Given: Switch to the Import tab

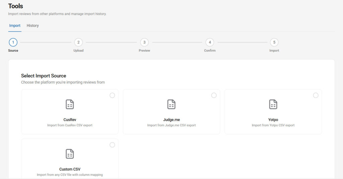Looking at the screenshot, I should pos(15,25).
